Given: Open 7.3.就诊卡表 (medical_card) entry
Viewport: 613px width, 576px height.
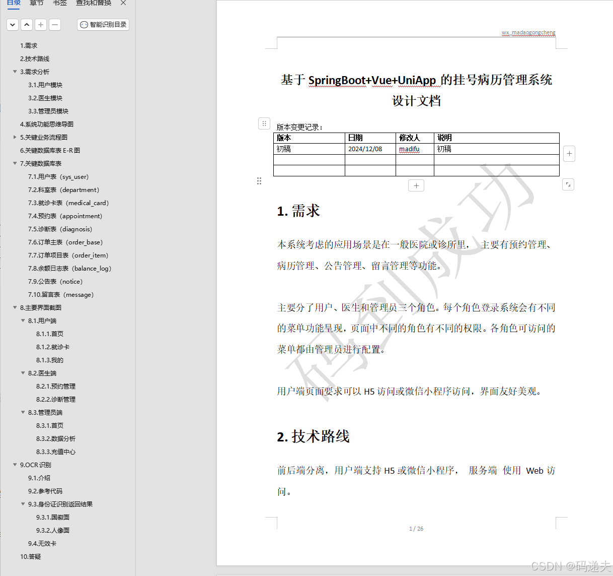Looking at the screenshot, I should (x=68, y=203).
